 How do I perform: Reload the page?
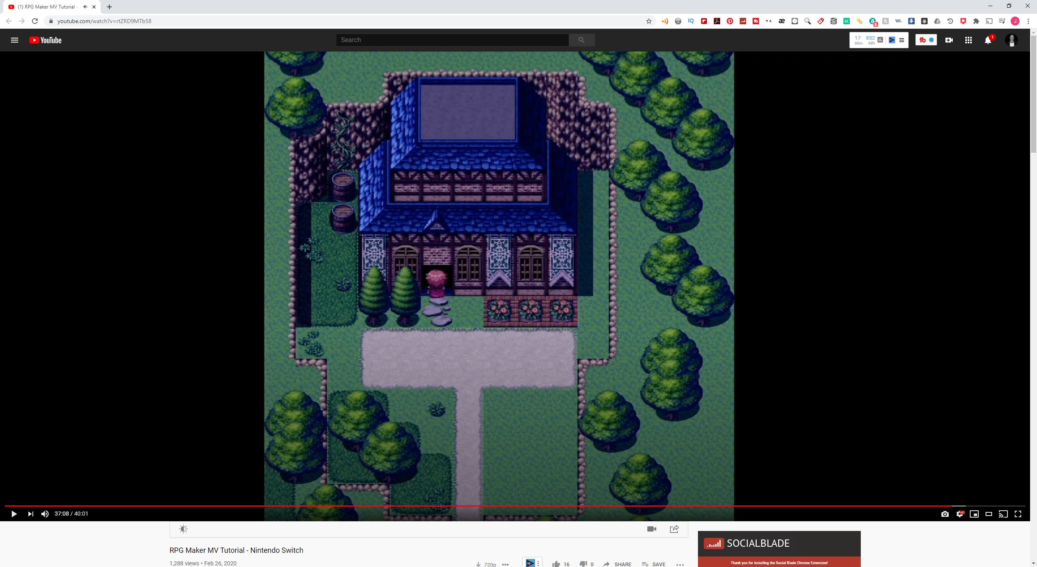[x=35, y=21]
